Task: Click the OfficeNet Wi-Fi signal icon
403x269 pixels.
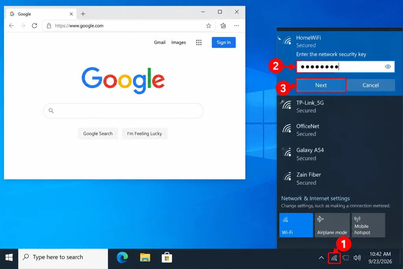Action: point(287,128)
